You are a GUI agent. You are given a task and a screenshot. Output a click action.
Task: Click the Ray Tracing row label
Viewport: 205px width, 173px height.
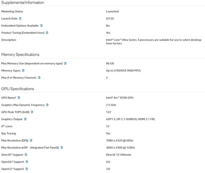coord(9,133)
